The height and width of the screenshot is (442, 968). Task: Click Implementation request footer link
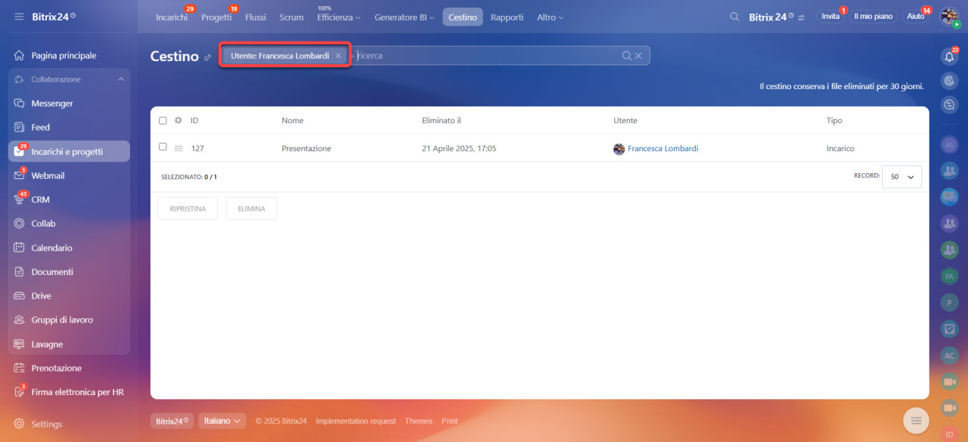[x=355, y=421]
